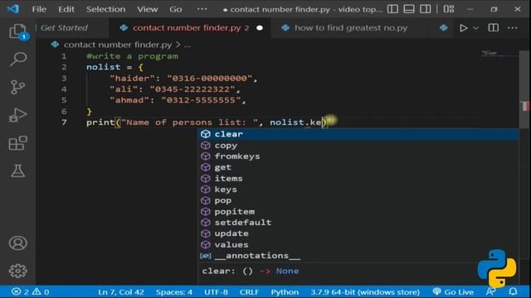Click the feedback icon in status bar
Viewport: 531px width, 298px height.
(490, 291)
